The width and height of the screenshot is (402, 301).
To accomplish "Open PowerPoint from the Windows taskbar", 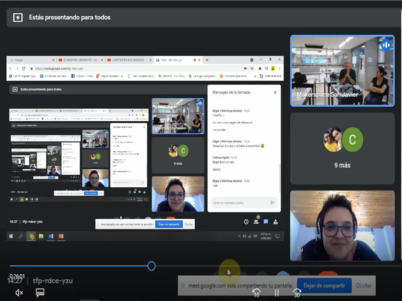I will coord(61,236).
